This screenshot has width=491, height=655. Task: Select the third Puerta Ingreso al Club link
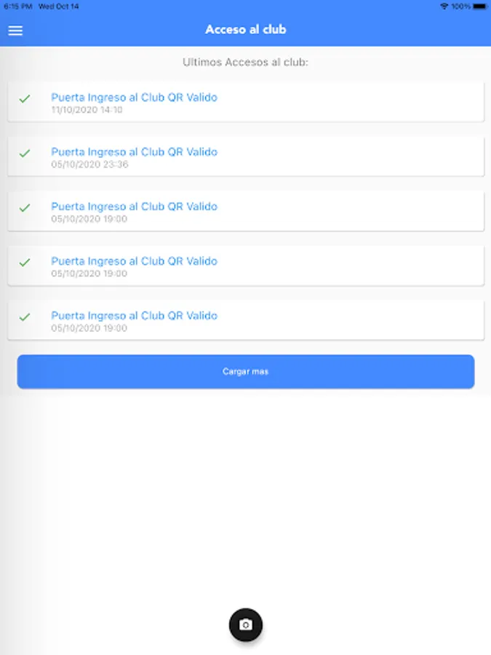click(x=134, y=207)
